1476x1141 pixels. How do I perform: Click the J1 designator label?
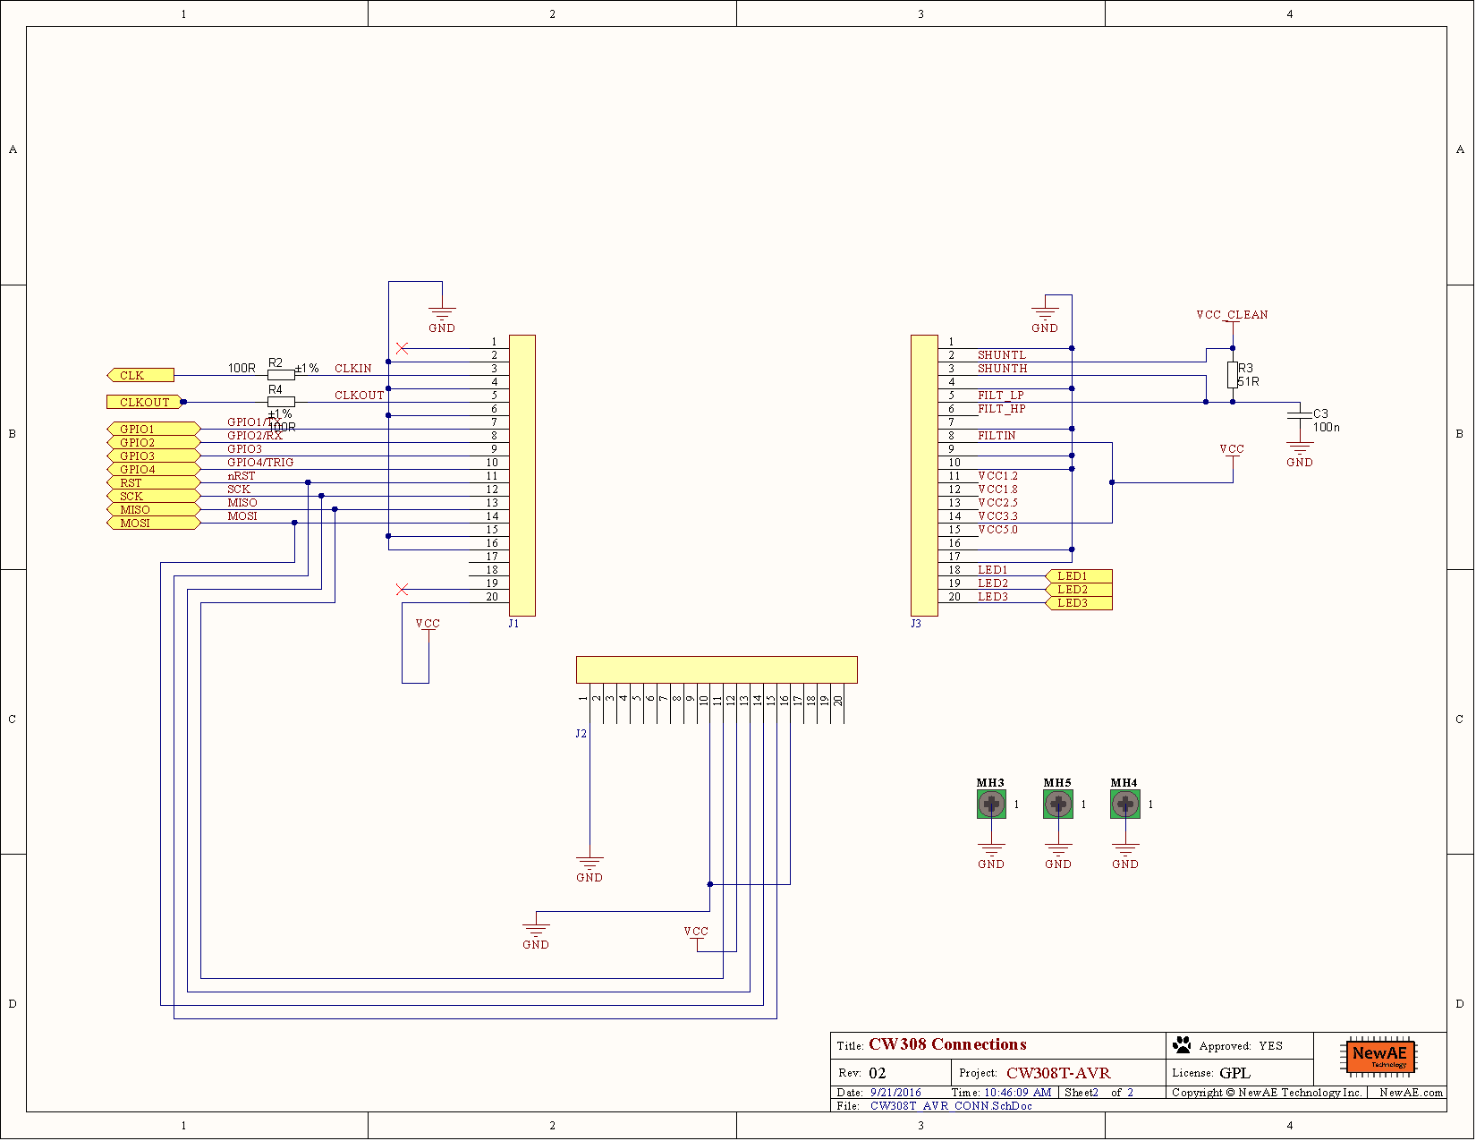pyautogui.click(x=513, y=624)
